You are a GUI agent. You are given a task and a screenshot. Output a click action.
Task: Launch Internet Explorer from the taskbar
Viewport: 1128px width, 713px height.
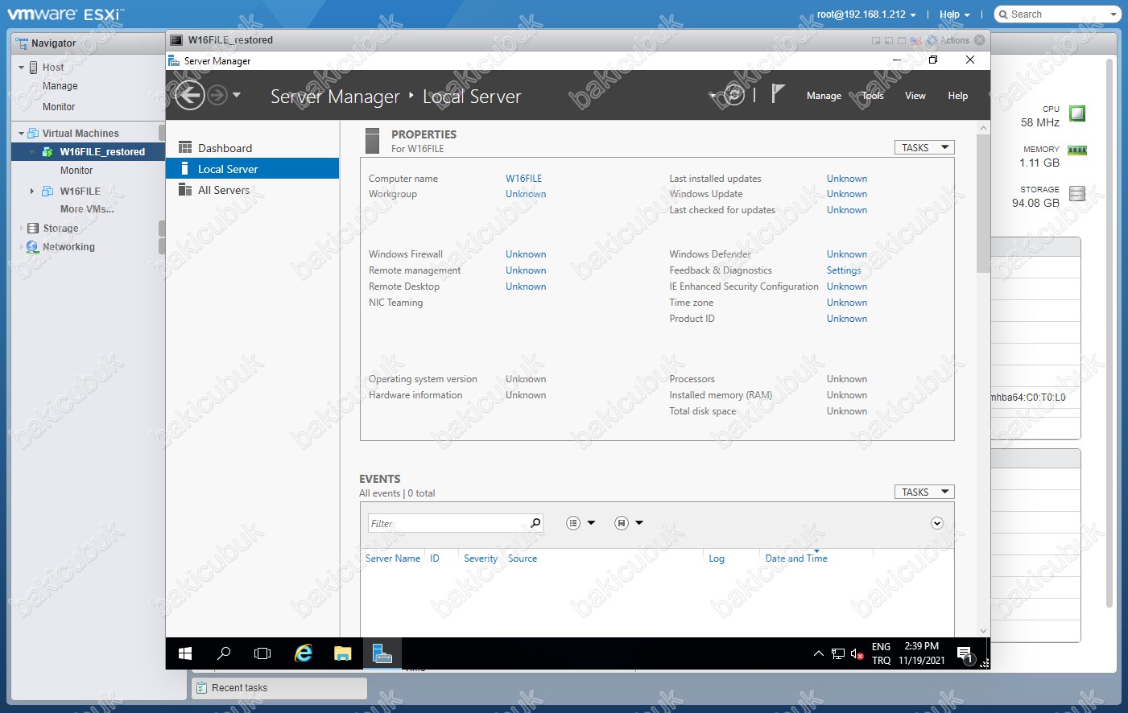coord(303,653)
